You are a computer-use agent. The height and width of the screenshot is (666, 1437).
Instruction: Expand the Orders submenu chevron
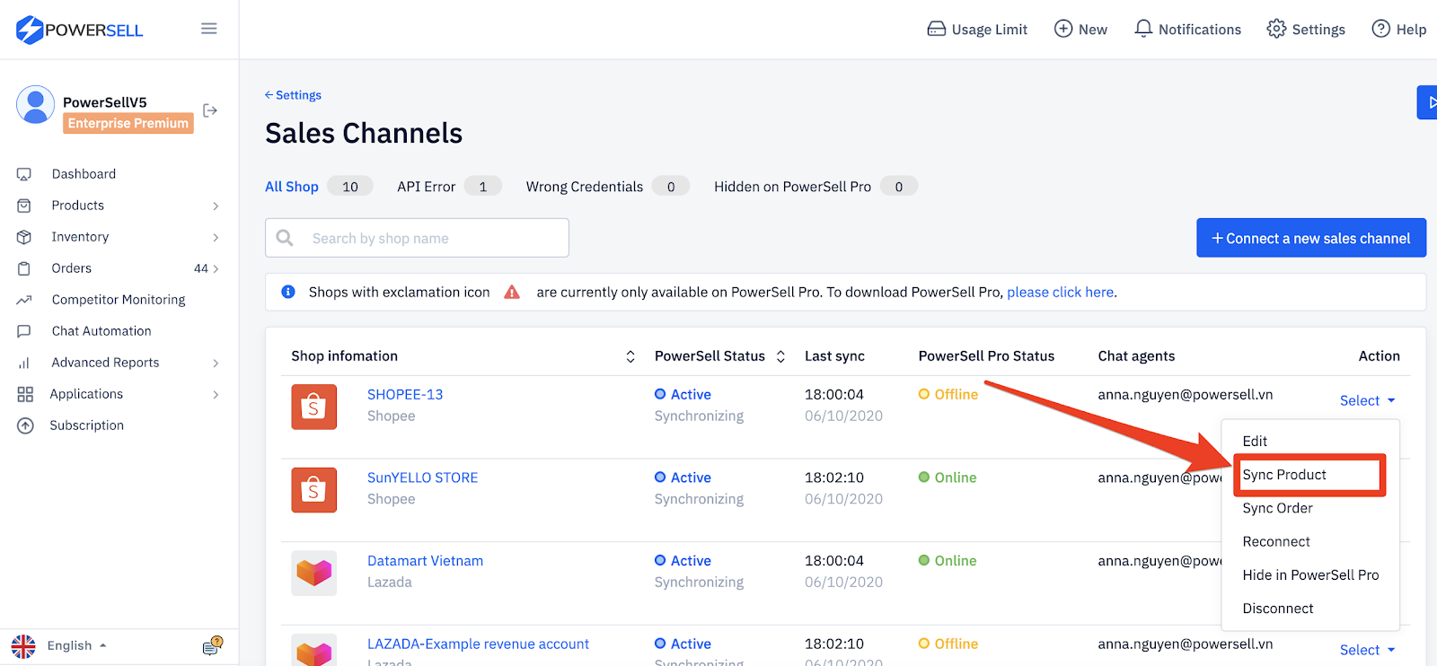[x=216, y=269]
